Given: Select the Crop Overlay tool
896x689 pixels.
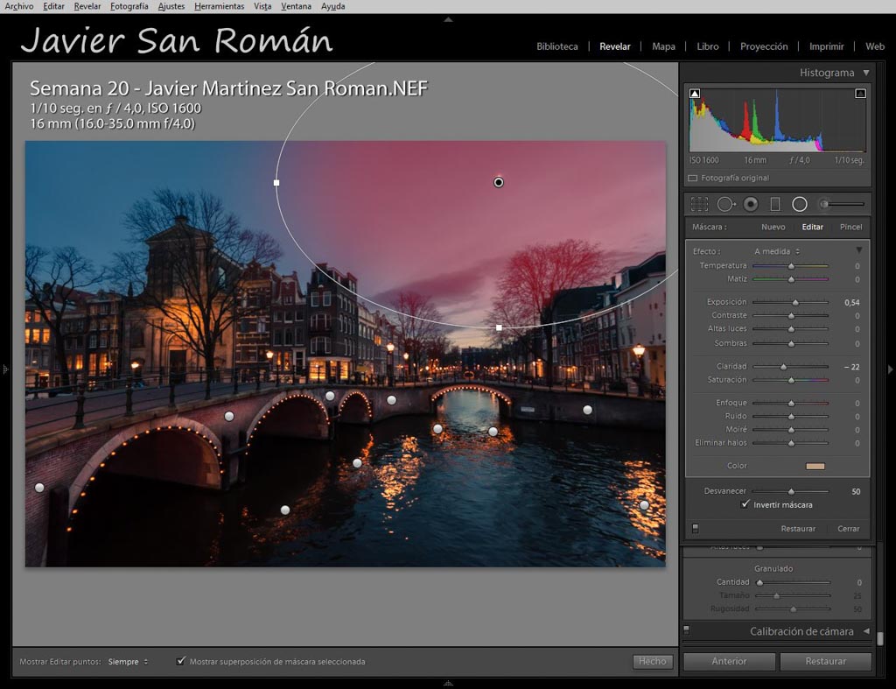Looking at the screenshot, I should pos(699,204).
